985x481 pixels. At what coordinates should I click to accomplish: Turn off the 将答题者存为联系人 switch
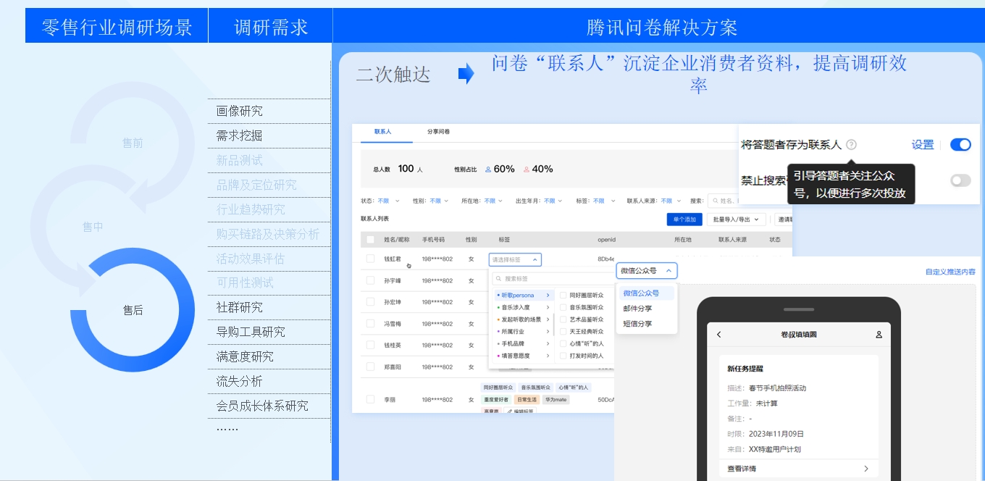coord(960,145)
